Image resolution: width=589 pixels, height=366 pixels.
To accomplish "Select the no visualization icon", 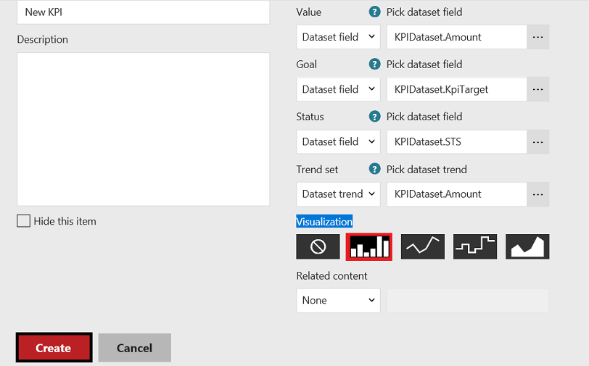I will coord(318,246).
